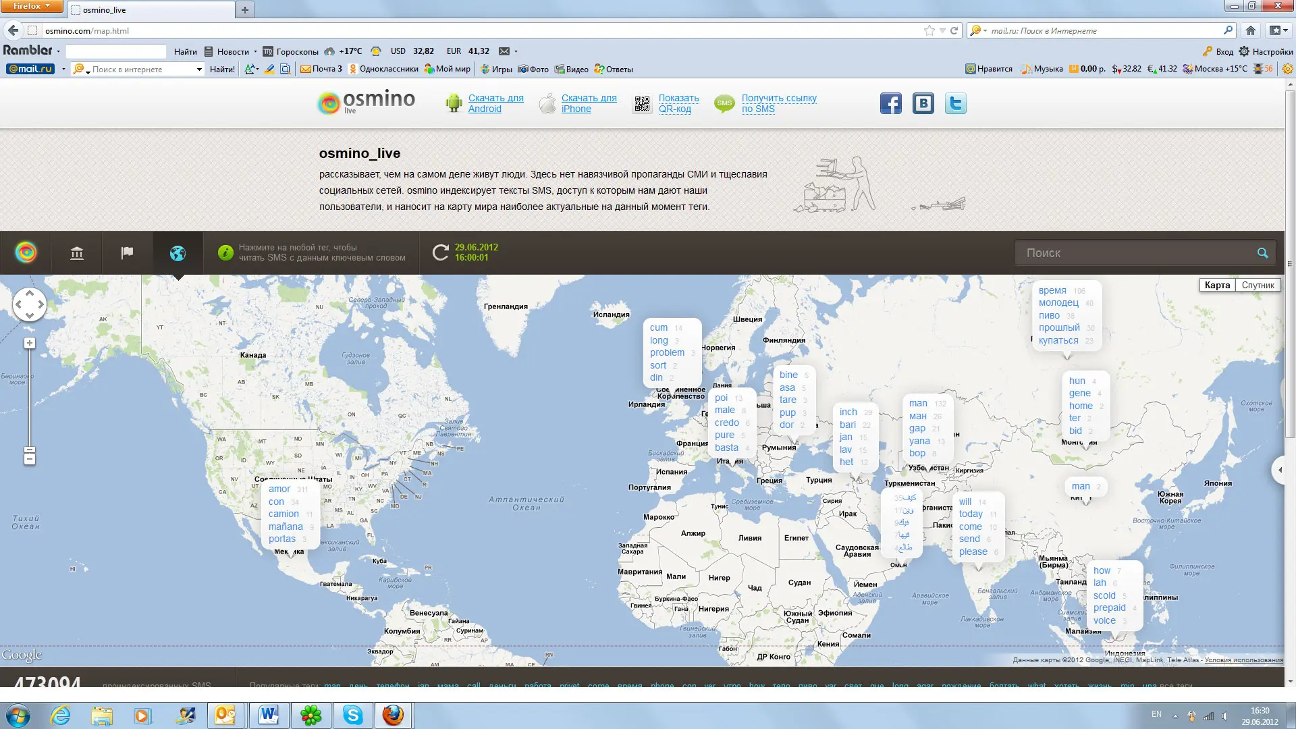
Task: Expand the mail.ru search box dropdown arrow
Action: click(x=199, y=69)
